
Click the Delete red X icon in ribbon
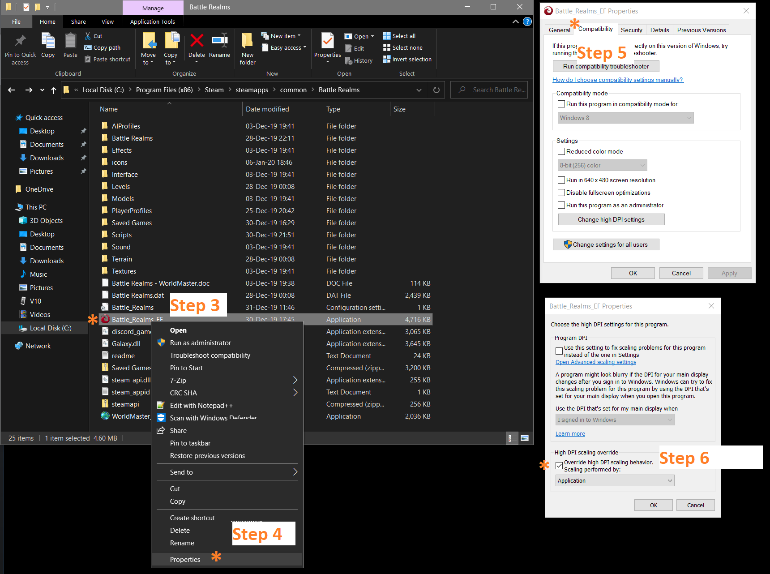(x=197, y=41)
